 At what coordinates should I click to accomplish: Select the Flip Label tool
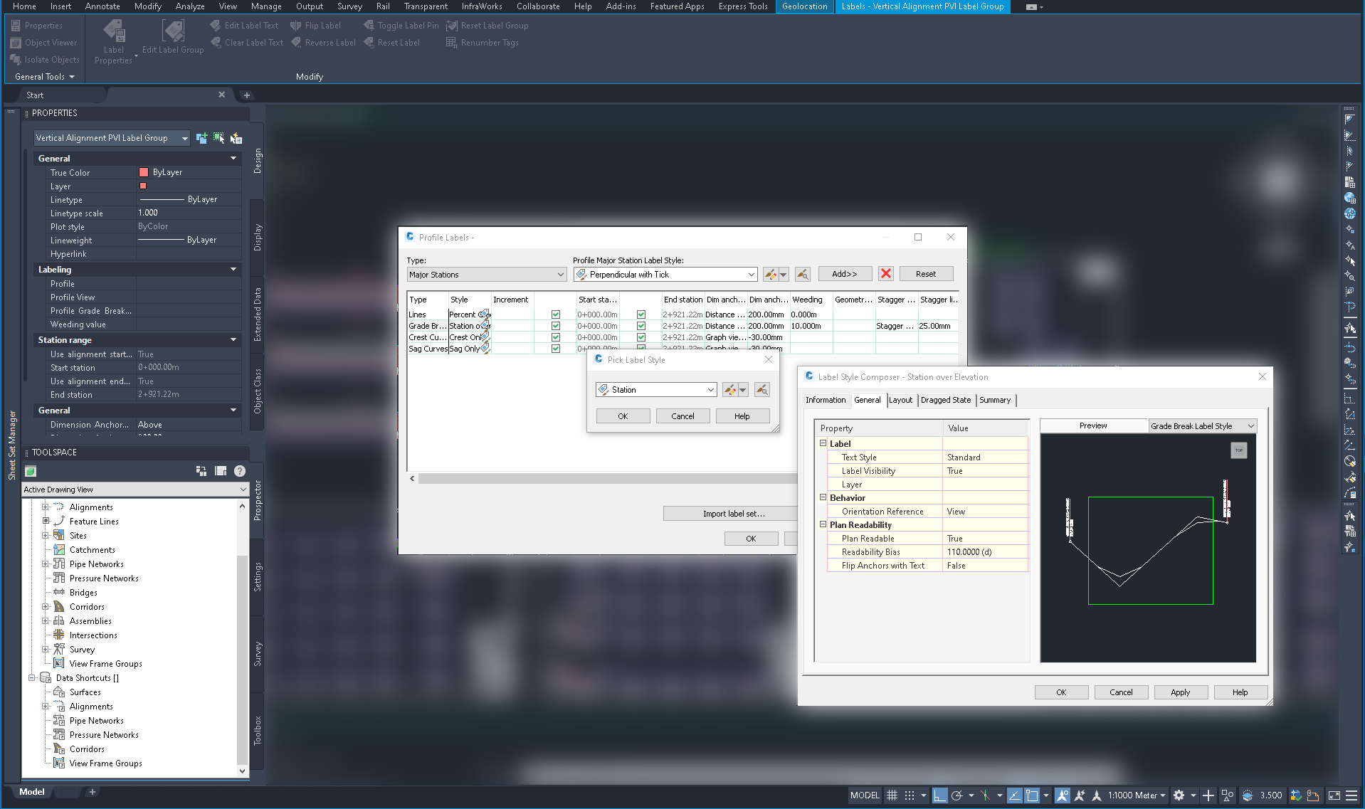click(316, 25)
